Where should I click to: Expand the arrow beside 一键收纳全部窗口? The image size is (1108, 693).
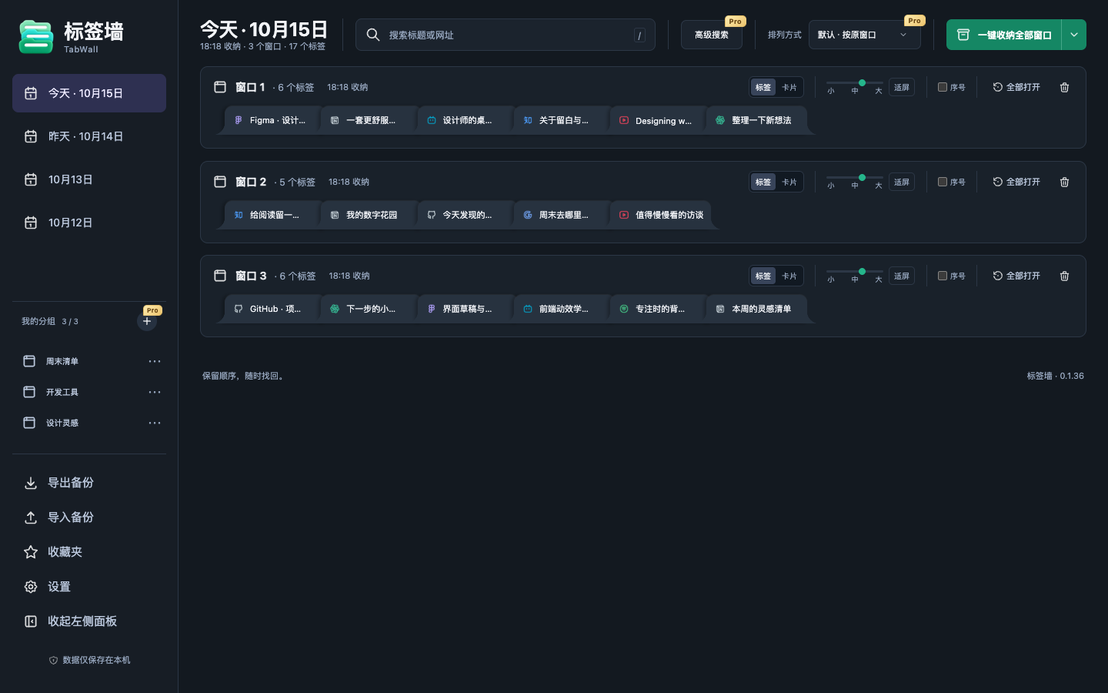1074,35
